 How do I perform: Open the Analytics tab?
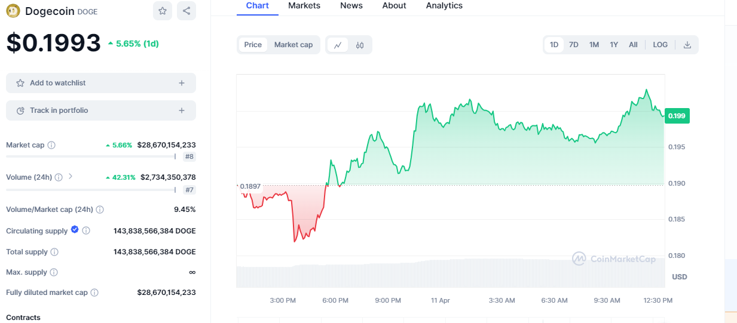pyautogui.click(x=444, y=6)
